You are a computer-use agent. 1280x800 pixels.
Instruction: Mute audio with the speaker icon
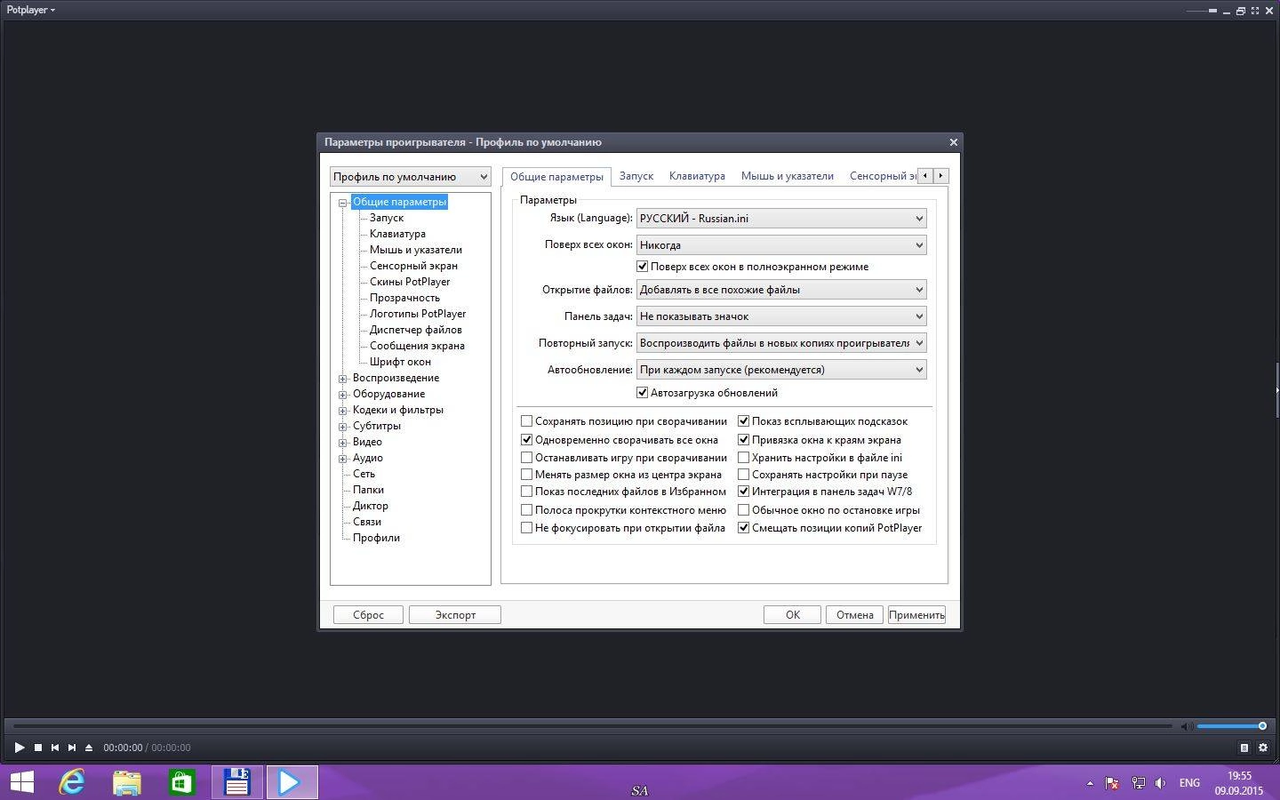[1186, 726]
